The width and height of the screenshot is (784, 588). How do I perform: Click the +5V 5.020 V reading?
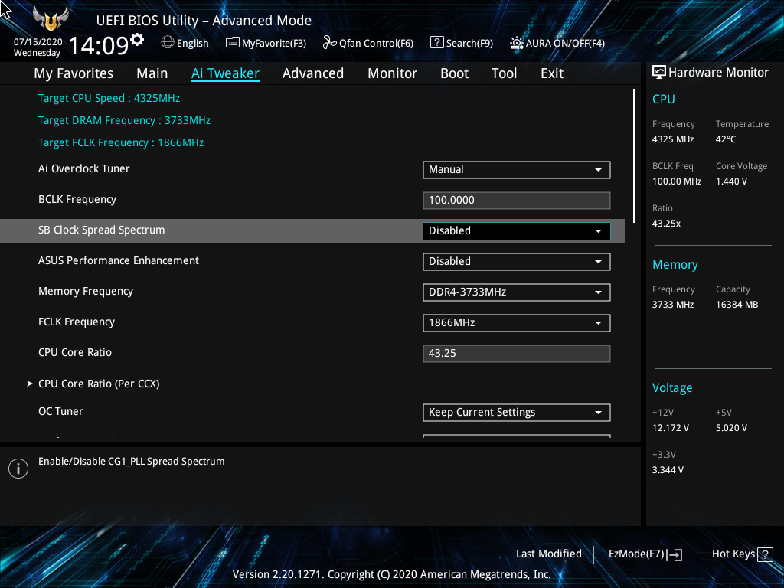pyautogui.click(x=731, y=428)
